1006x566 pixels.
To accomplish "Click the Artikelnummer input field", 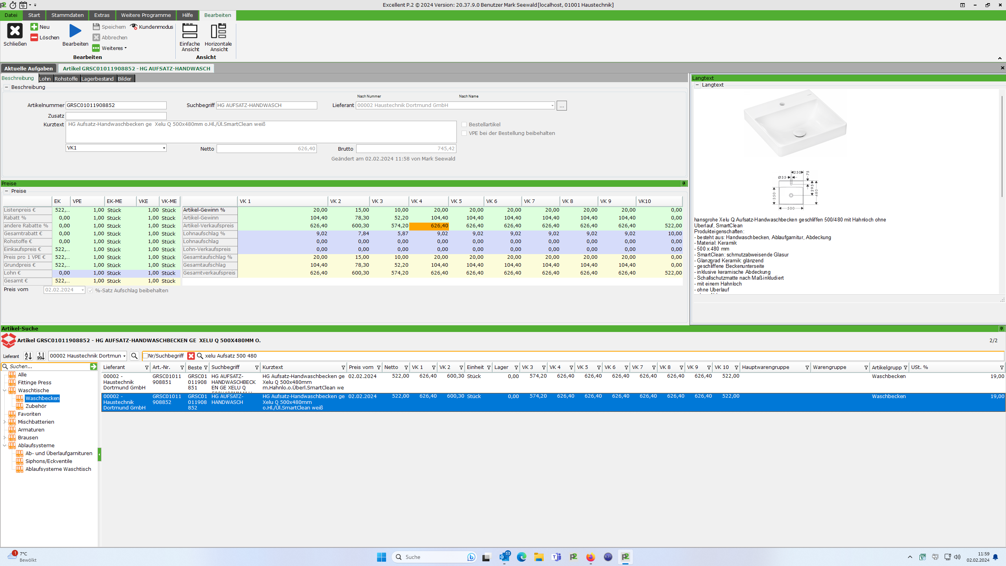I will pos(116,105).
